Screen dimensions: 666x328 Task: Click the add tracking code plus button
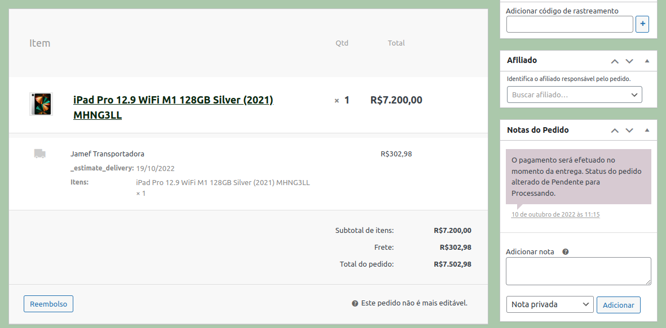pos(642,24)
